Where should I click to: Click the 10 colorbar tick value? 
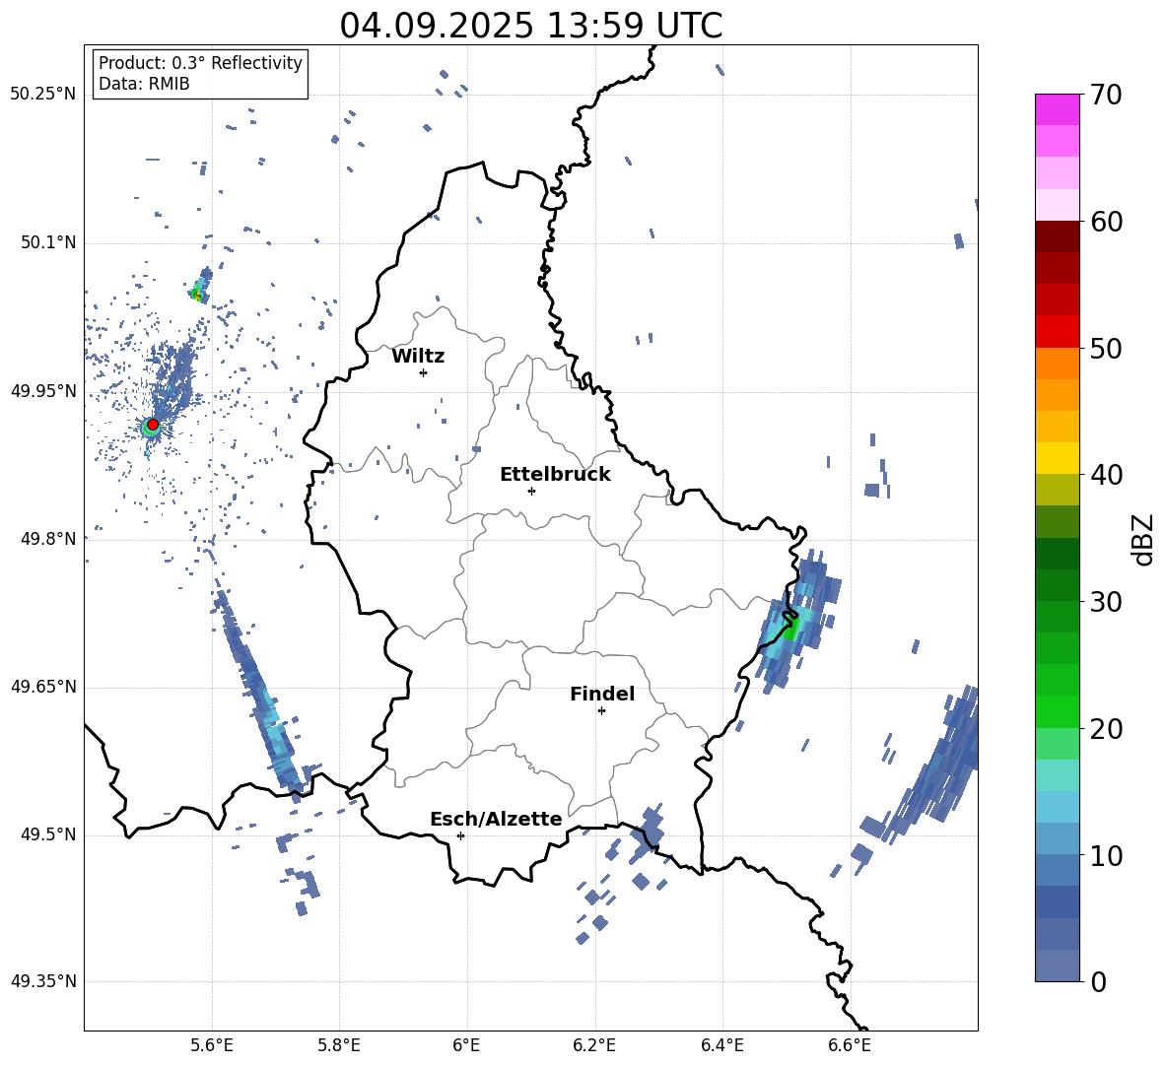click(1106, 856)
